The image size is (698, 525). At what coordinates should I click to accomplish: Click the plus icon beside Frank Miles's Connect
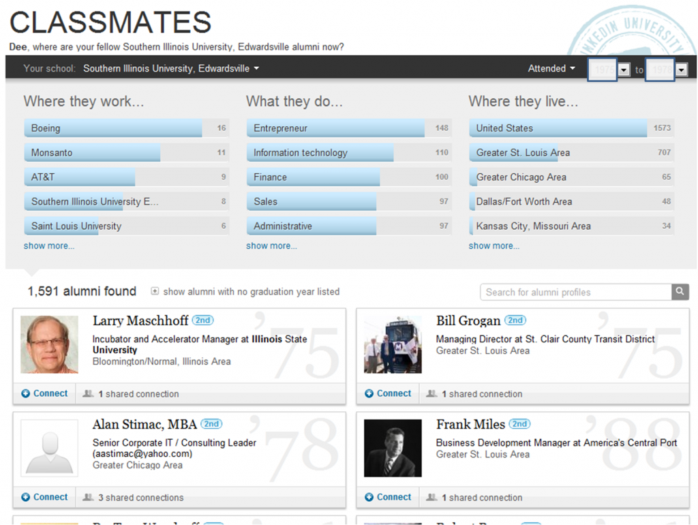point(369,497)
